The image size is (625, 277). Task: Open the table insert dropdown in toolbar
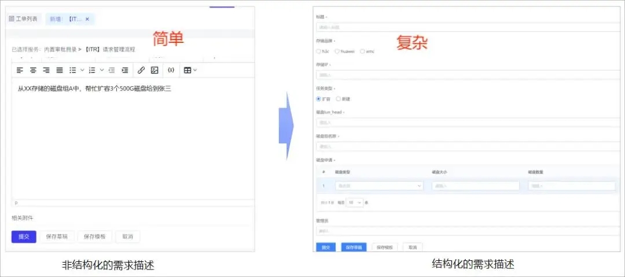coord(190,70)
